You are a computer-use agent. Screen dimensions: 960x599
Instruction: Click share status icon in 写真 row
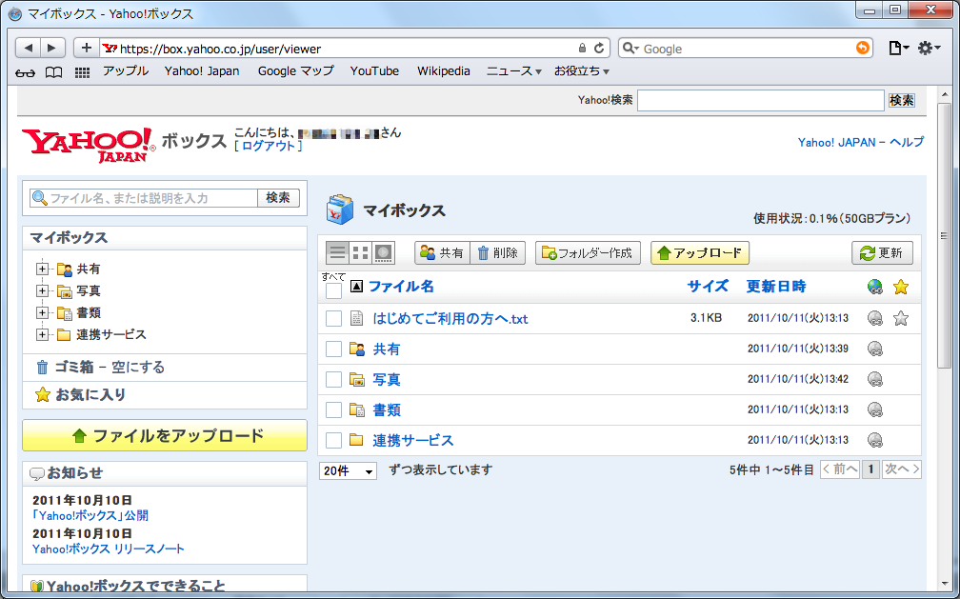pyautogui.click(x=875, y=379)
